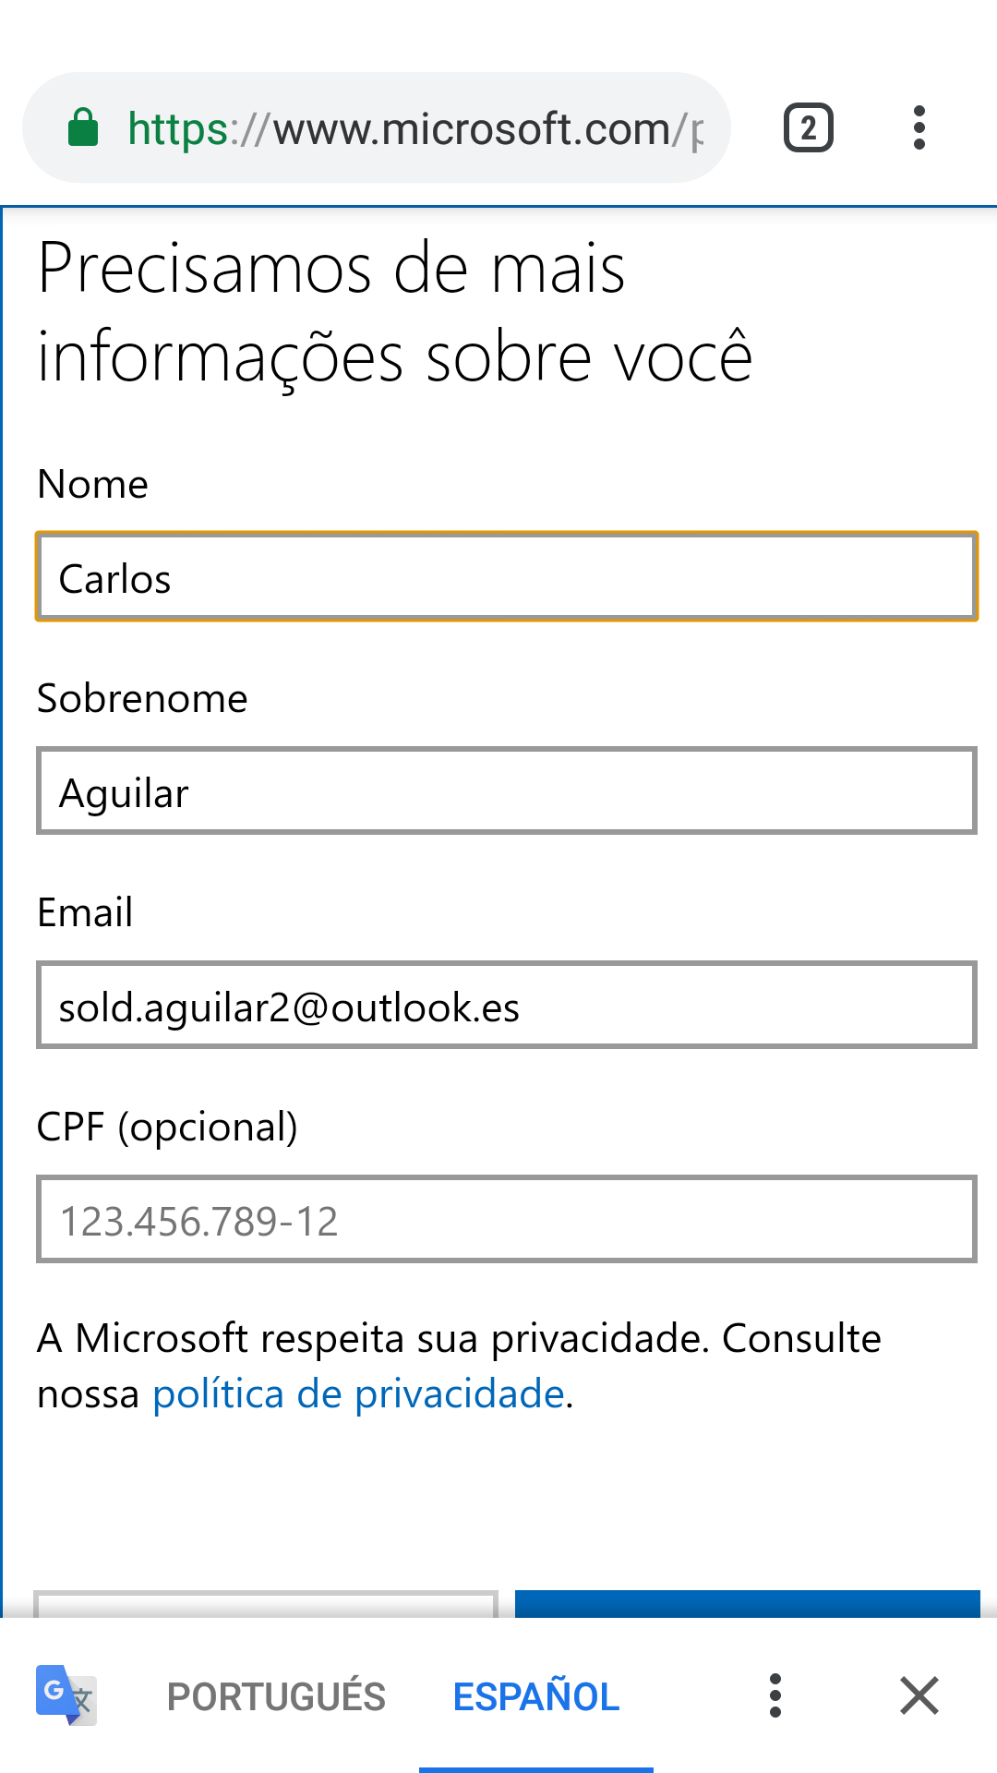The image size is (997, 1773).
Task: Tap the Email label above the field
Action: pyautogui.click(x=85, y=912)
